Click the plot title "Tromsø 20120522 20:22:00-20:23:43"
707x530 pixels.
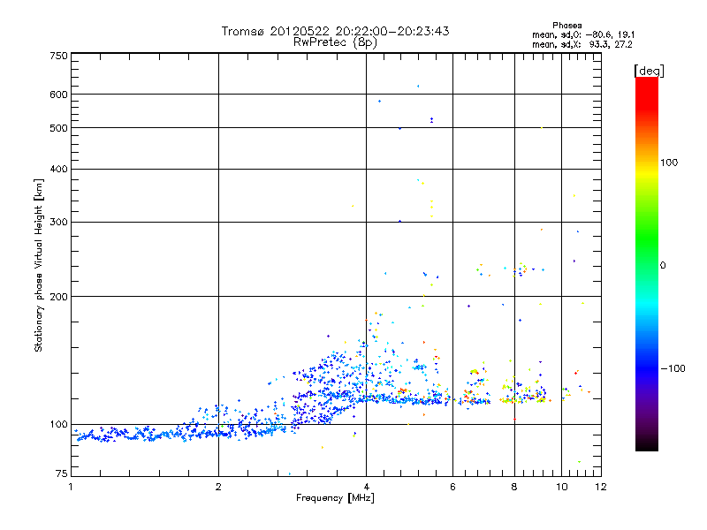tap(335, 31)
